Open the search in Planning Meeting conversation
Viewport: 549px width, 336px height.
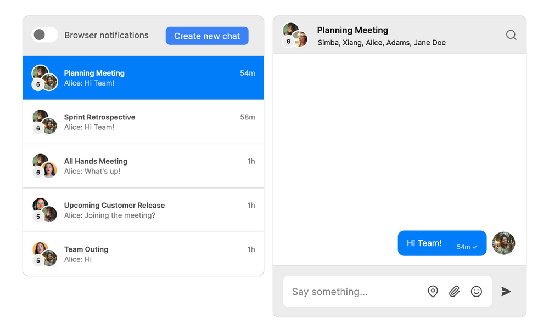point(511,35)
